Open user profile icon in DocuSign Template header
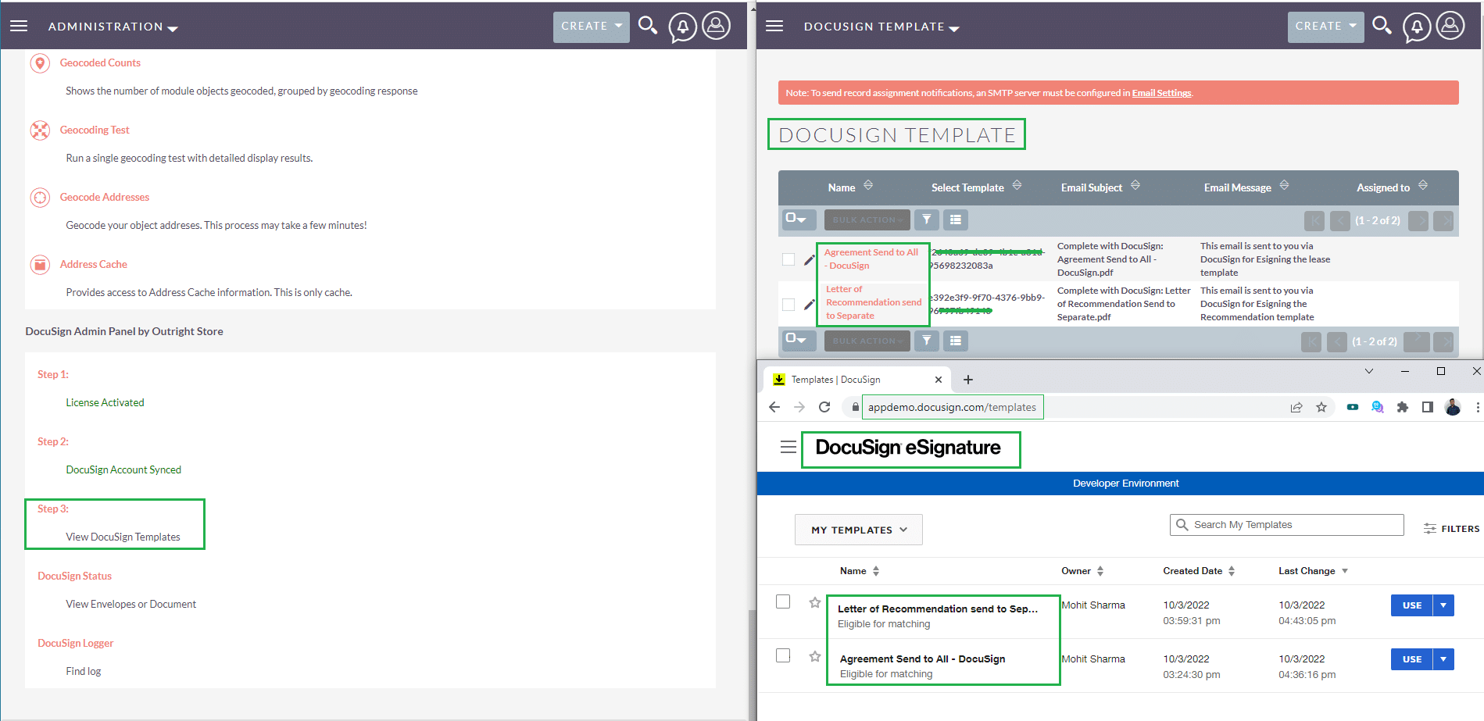The image size is (1484, 721). pos(1450,26)
